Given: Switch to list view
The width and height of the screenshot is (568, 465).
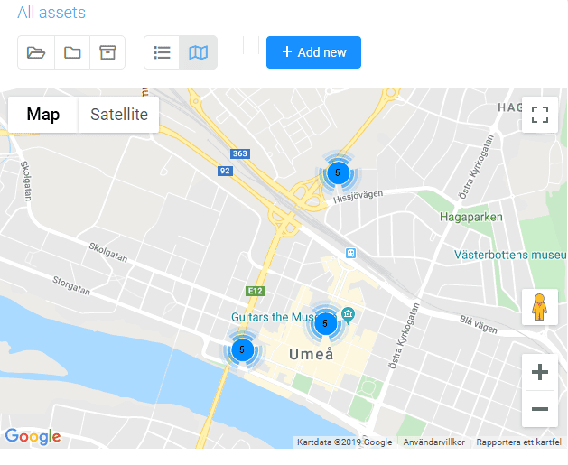Looking at the screenshot, I should (163, 52).
